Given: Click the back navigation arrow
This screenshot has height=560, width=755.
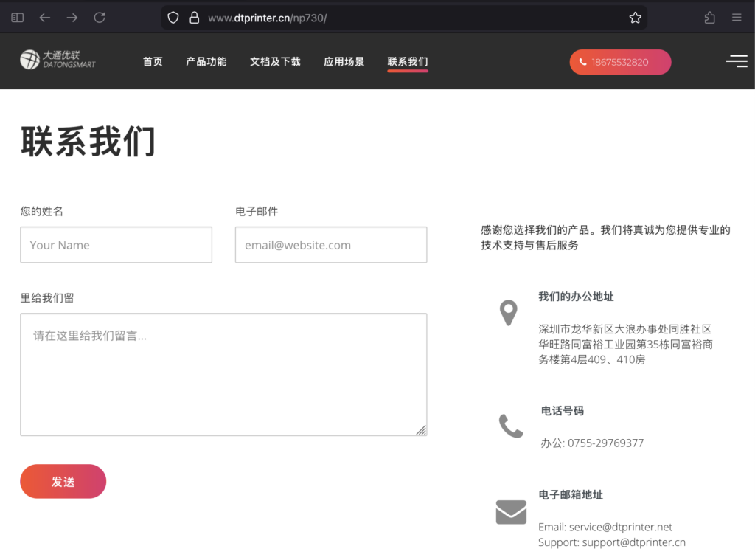Looking at the screenshot, I should point(46,17).
